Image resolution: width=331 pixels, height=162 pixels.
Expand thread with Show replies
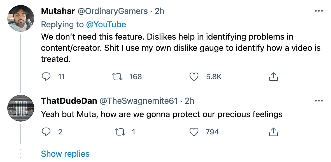65,154
